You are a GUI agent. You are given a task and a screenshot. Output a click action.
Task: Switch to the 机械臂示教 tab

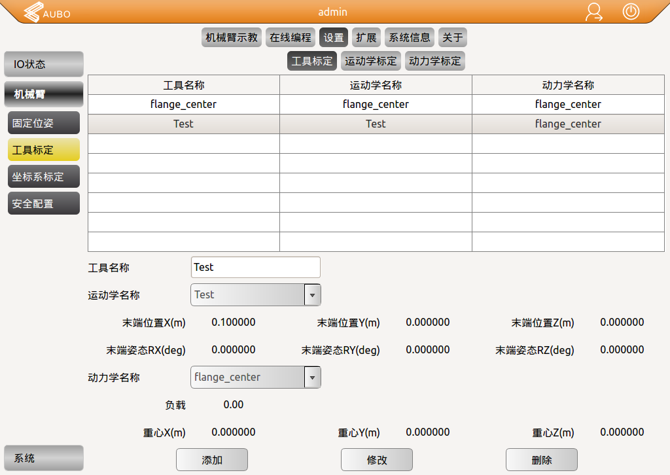coord(232,37)
